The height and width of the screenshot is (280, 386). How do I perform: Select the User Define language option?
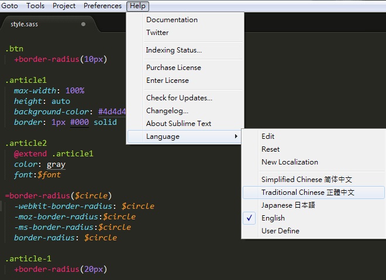313,230
